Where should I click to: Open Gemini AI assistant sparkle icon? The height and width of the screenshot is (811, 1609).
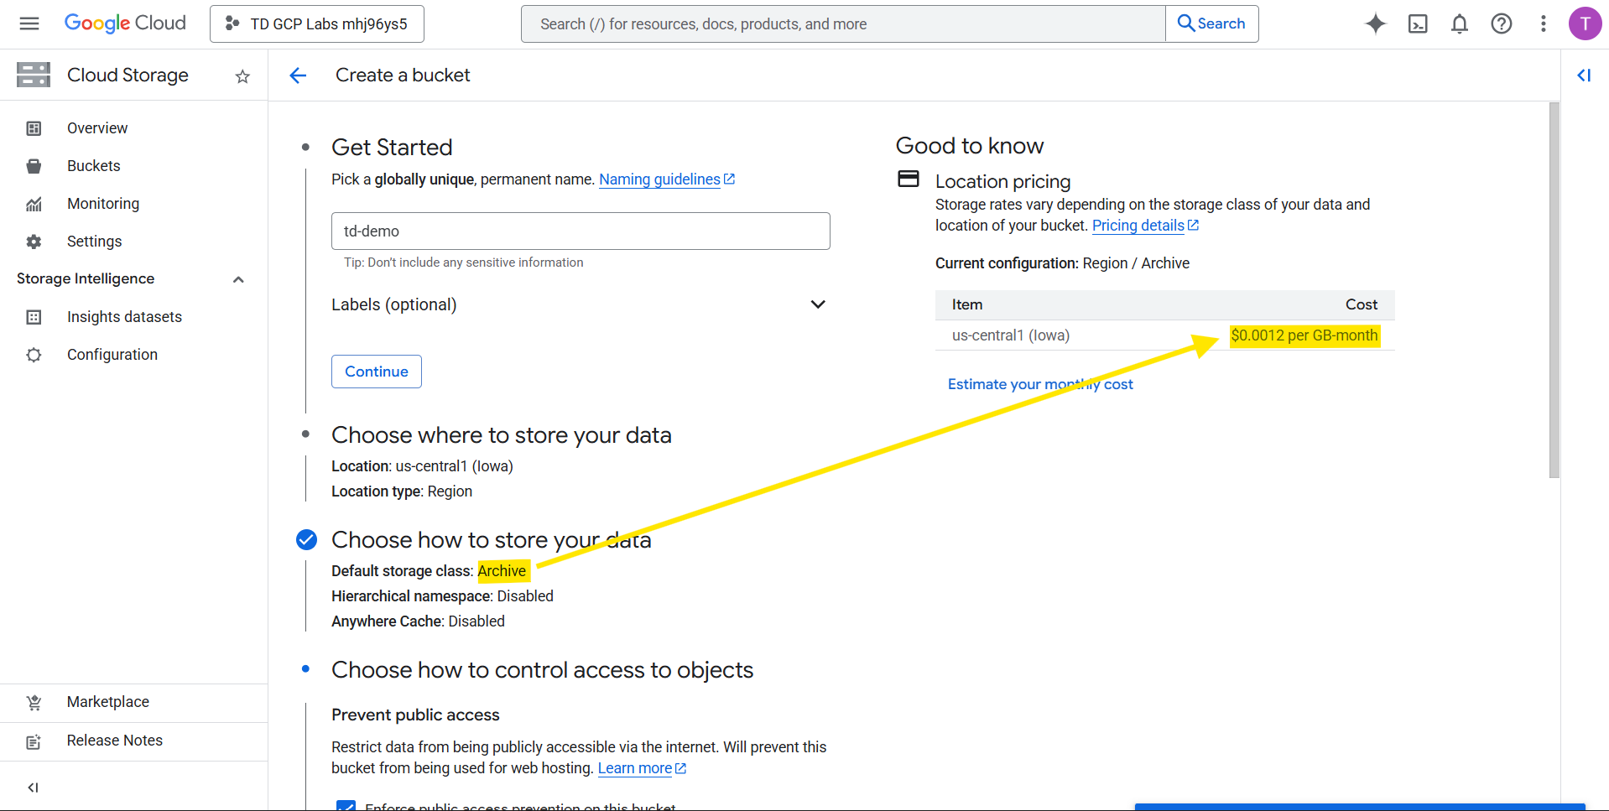(1375, 23)
